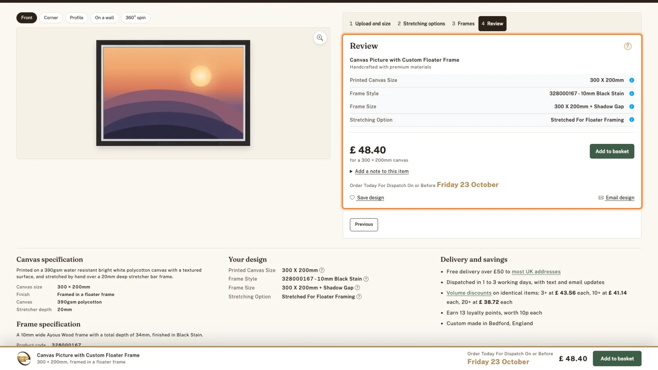
Task: Click Add to basket in Review panel
Action: click(x=612, y=151)
